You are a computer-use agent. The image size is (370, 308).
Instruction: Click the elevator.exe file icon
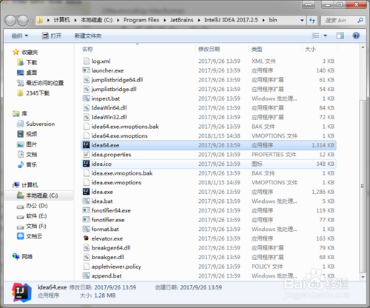pyautogui.click(x=86, y=238)
